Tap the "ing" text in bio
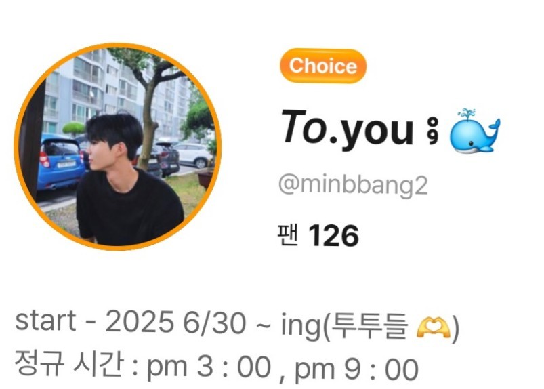Viewport: 544px width, 389px height. click(x=301, y=325)
